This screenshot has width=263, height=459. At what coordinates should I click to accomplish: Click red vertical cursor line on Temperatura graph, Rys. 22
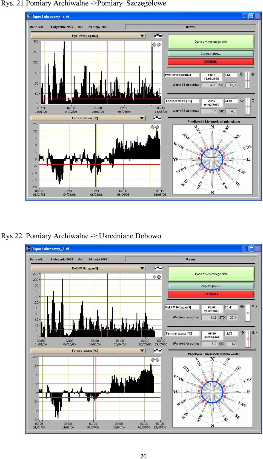click(x=96, y=388)
